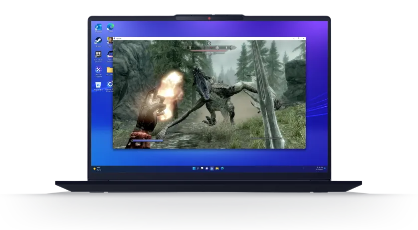Open Task View on the taskbar
Viewport: 418px width, 230px height.
coord(202,168)
